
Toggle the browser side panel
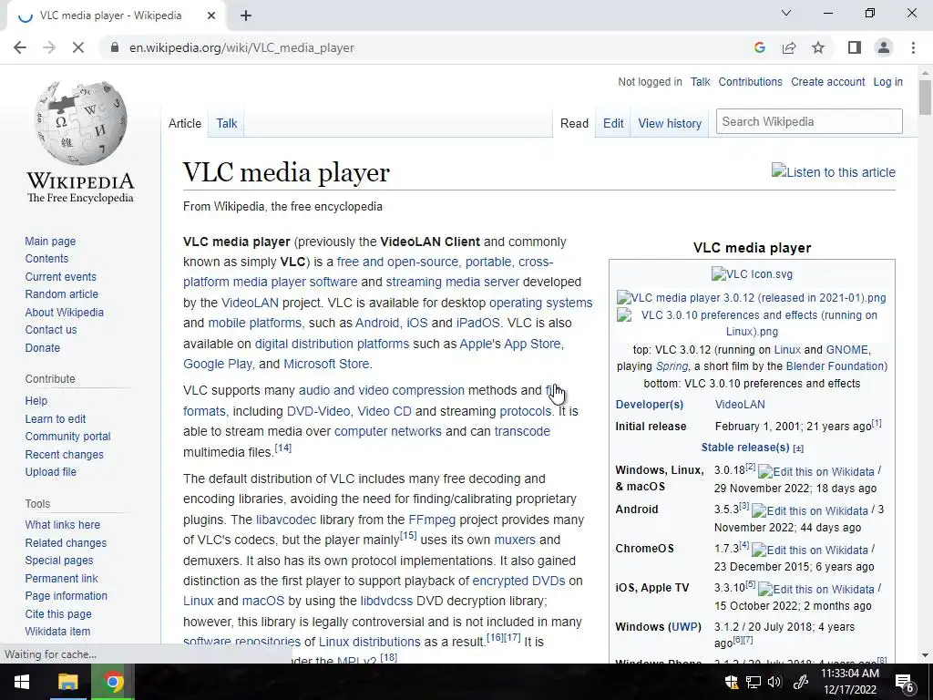[855, 47]
